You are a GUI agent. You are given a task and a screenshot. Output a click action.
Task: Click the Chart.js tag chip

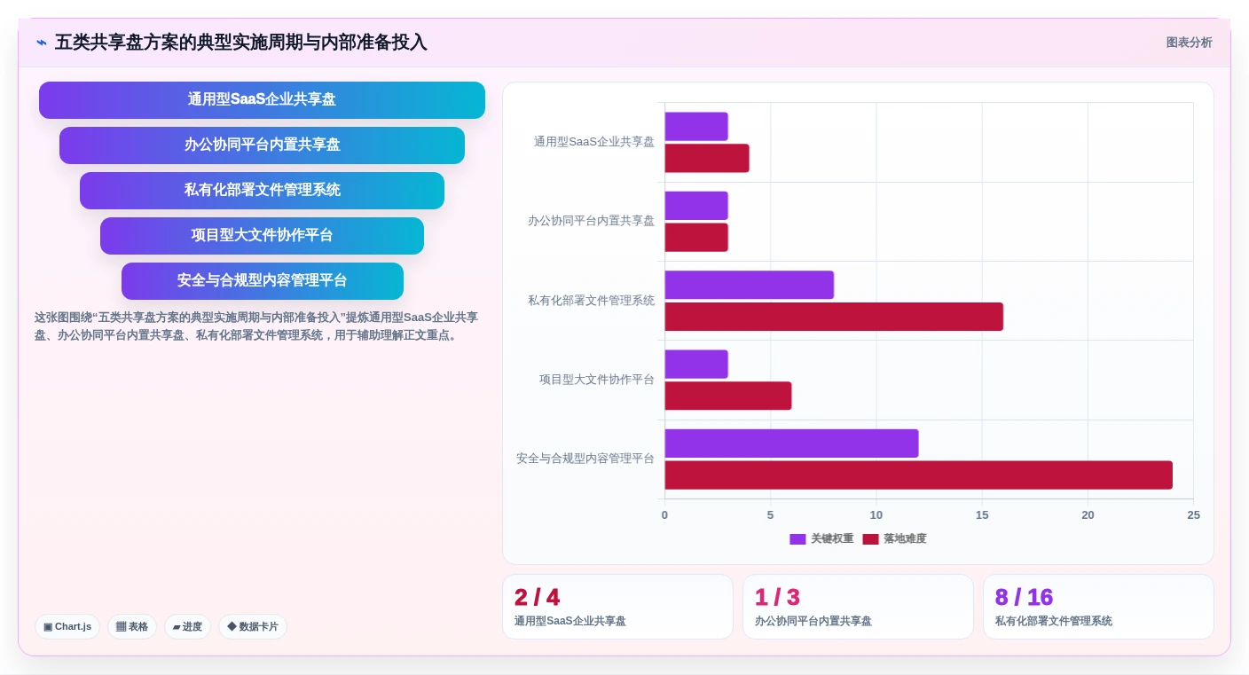[67, 626]
